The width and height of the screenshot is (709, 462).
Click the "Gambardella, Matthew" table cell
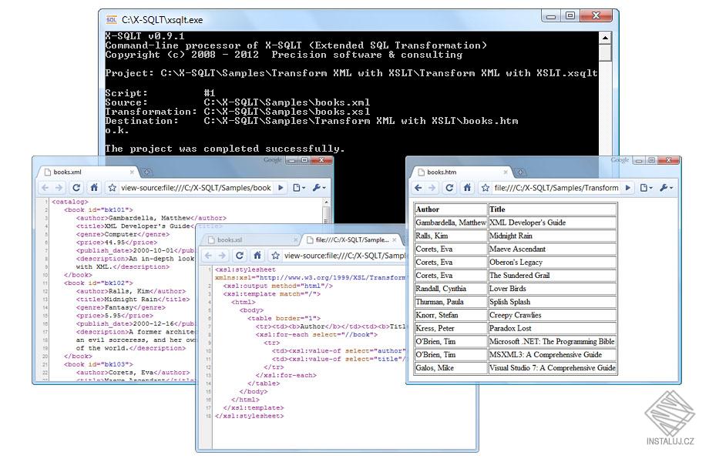tap(451, 223)
